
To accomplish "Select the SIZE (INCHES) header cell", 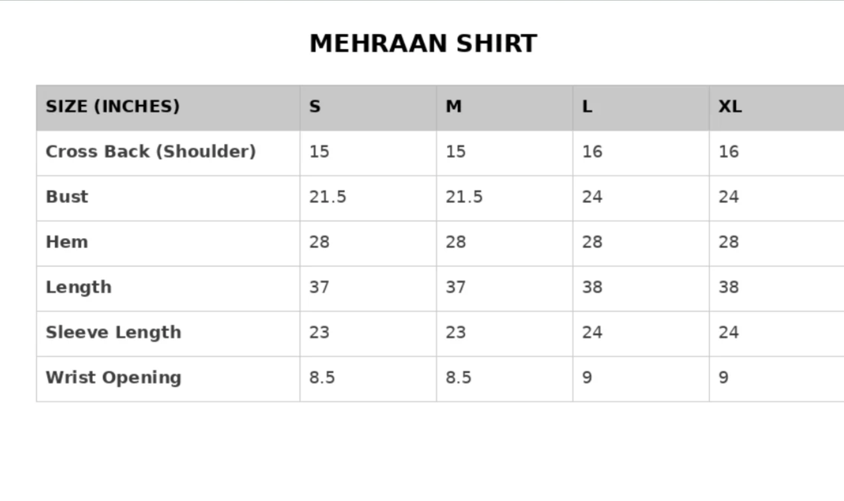I will point(168,108).
